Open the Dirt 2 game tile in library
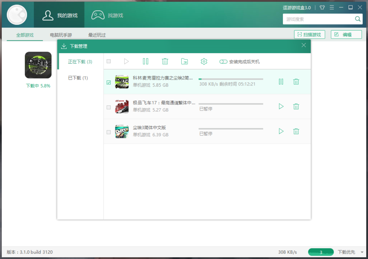 [38, 65]
